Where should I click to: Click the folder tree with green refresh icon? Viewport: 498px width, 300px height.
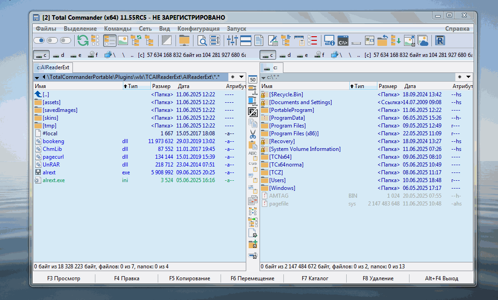pos(136,41)
